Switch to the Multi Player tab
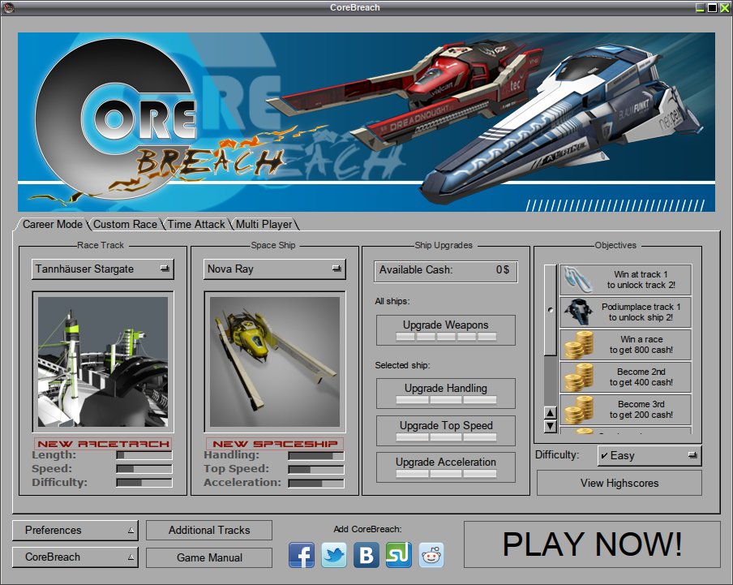 (264, 225)
